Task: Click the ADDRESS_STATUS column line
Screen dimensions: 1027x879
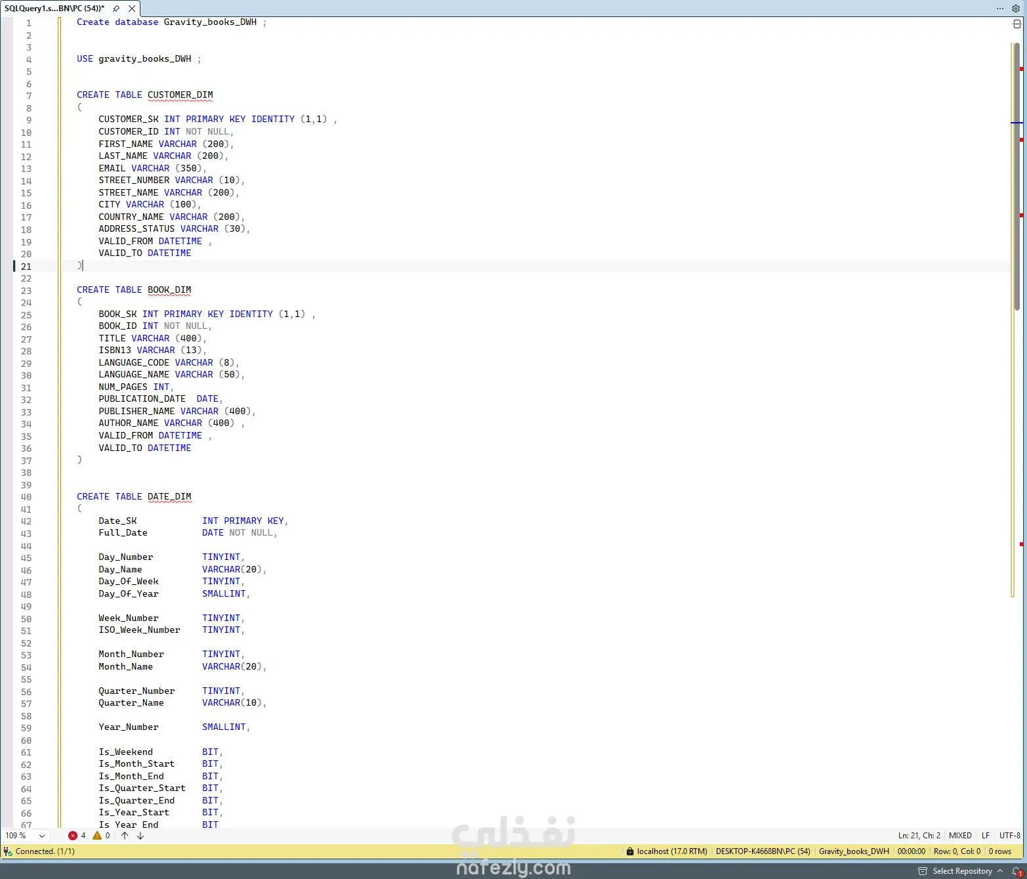Action: coord(175,229)
